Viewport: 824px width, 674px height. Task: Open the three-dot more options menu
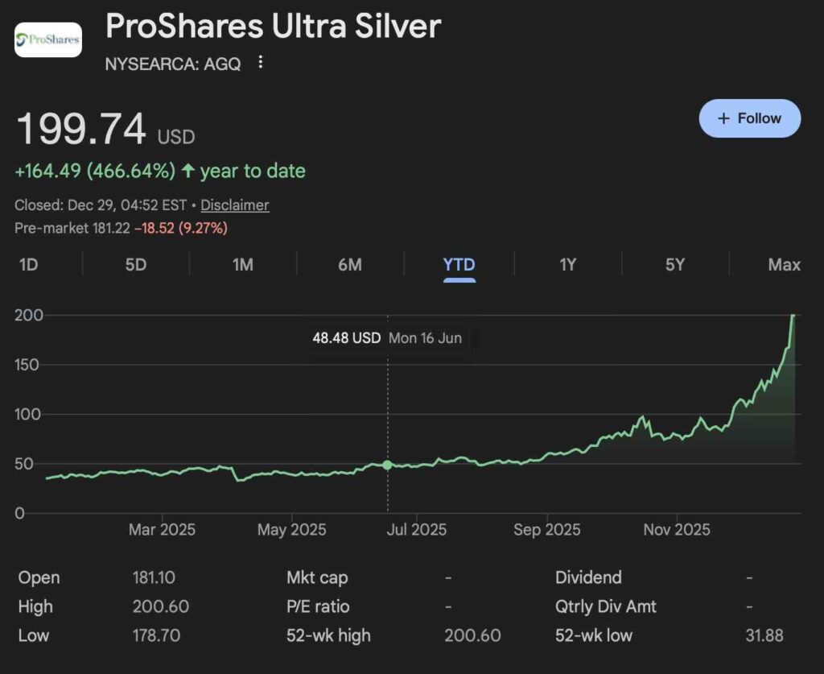click(260, 63)
